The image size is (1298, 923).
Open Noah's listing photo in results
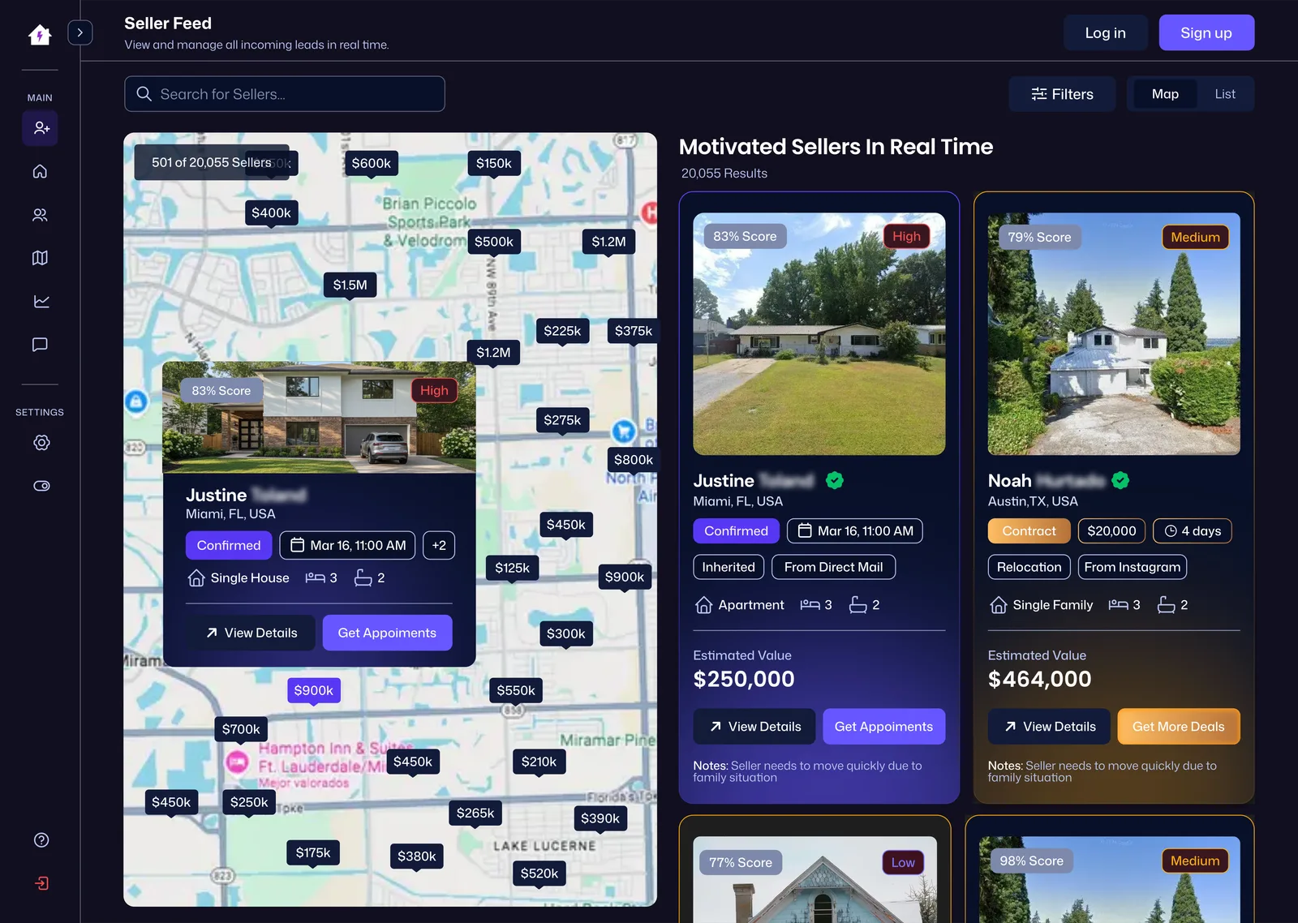click(x=1114, y=333)
